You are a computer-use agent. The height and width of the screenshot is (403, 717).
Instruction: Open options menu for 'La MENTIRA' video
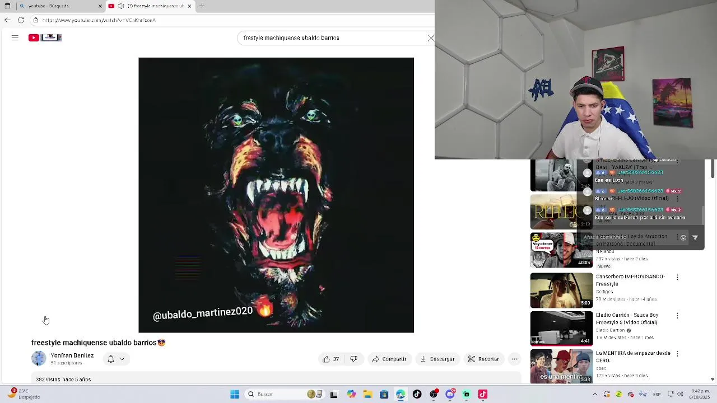click(x=677, y=354)
